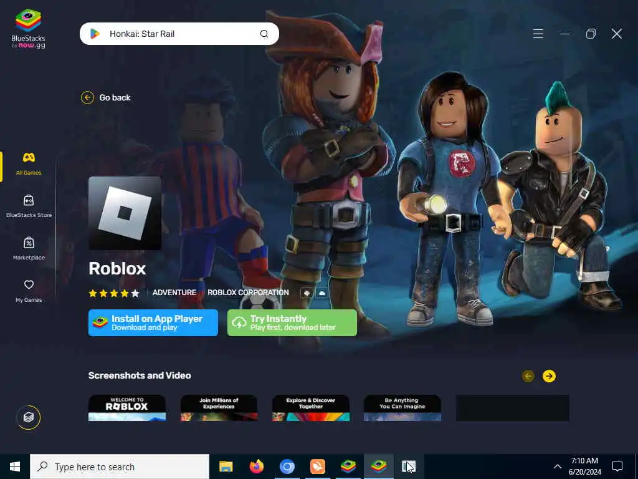This screenshot has width=638, height=479.
Task: Open the dark blank screenshot thumbnail
Action: pyautogui.click(x=513, y=408)
